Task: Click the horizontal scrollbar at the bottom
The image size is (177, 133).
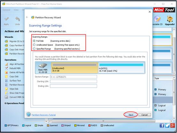Action: point(104,121)
